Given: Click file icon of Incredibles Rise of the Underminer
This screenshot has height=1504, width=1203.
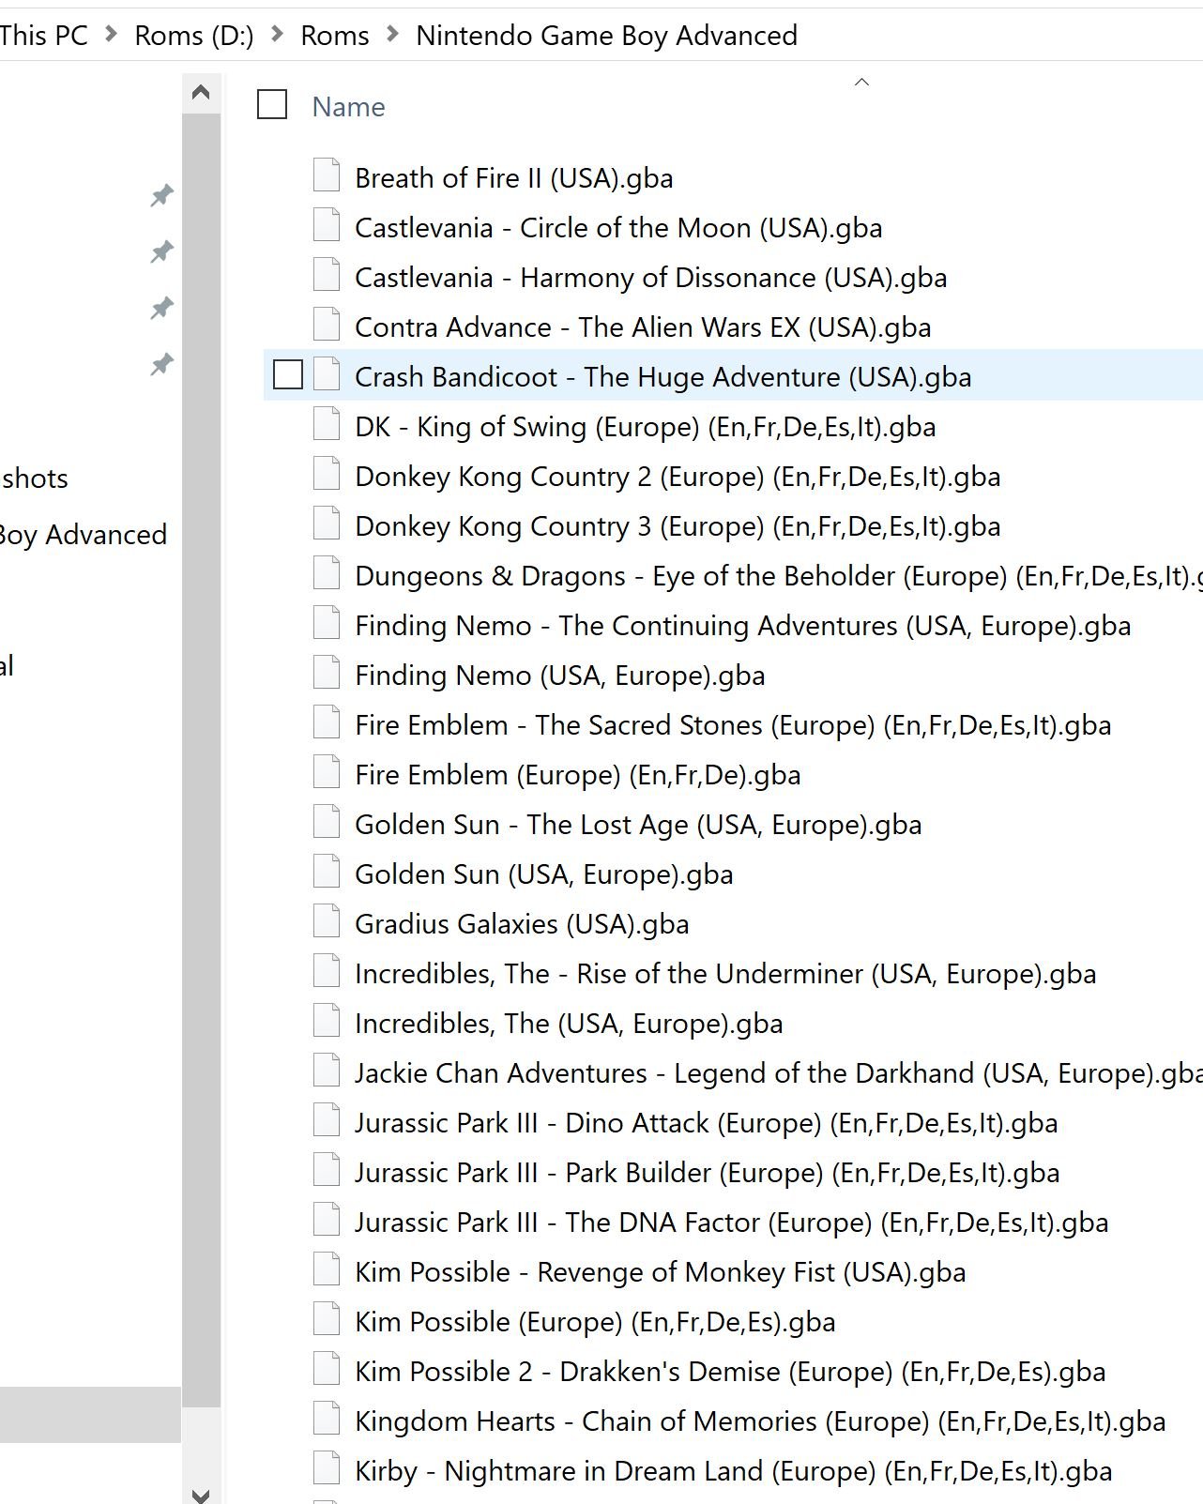Looking at the screenshot, I should 326,971.
